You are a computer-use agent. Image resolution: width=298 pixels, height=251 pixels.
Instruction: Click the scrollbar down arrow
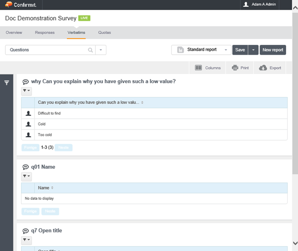[295, 243]
